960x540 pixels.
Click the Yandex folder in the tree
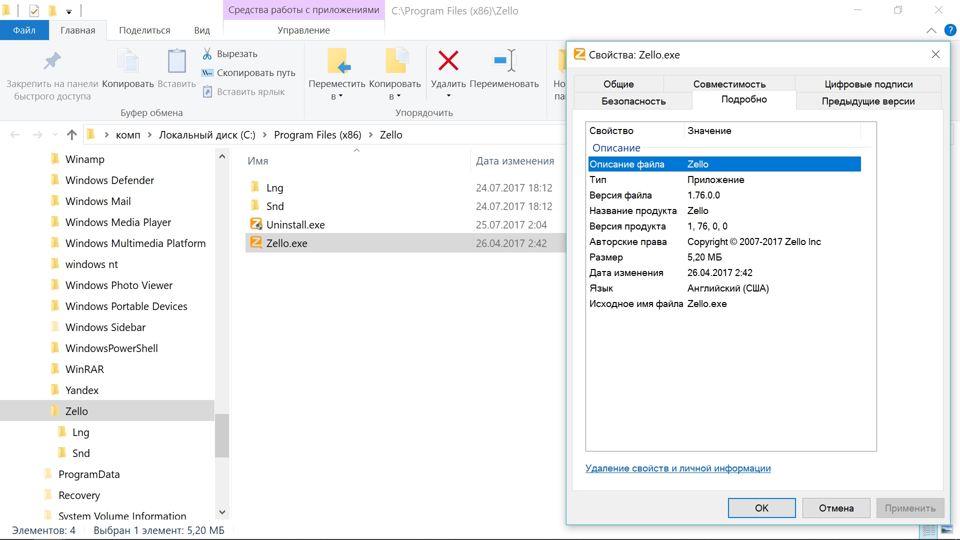(81, 390)
